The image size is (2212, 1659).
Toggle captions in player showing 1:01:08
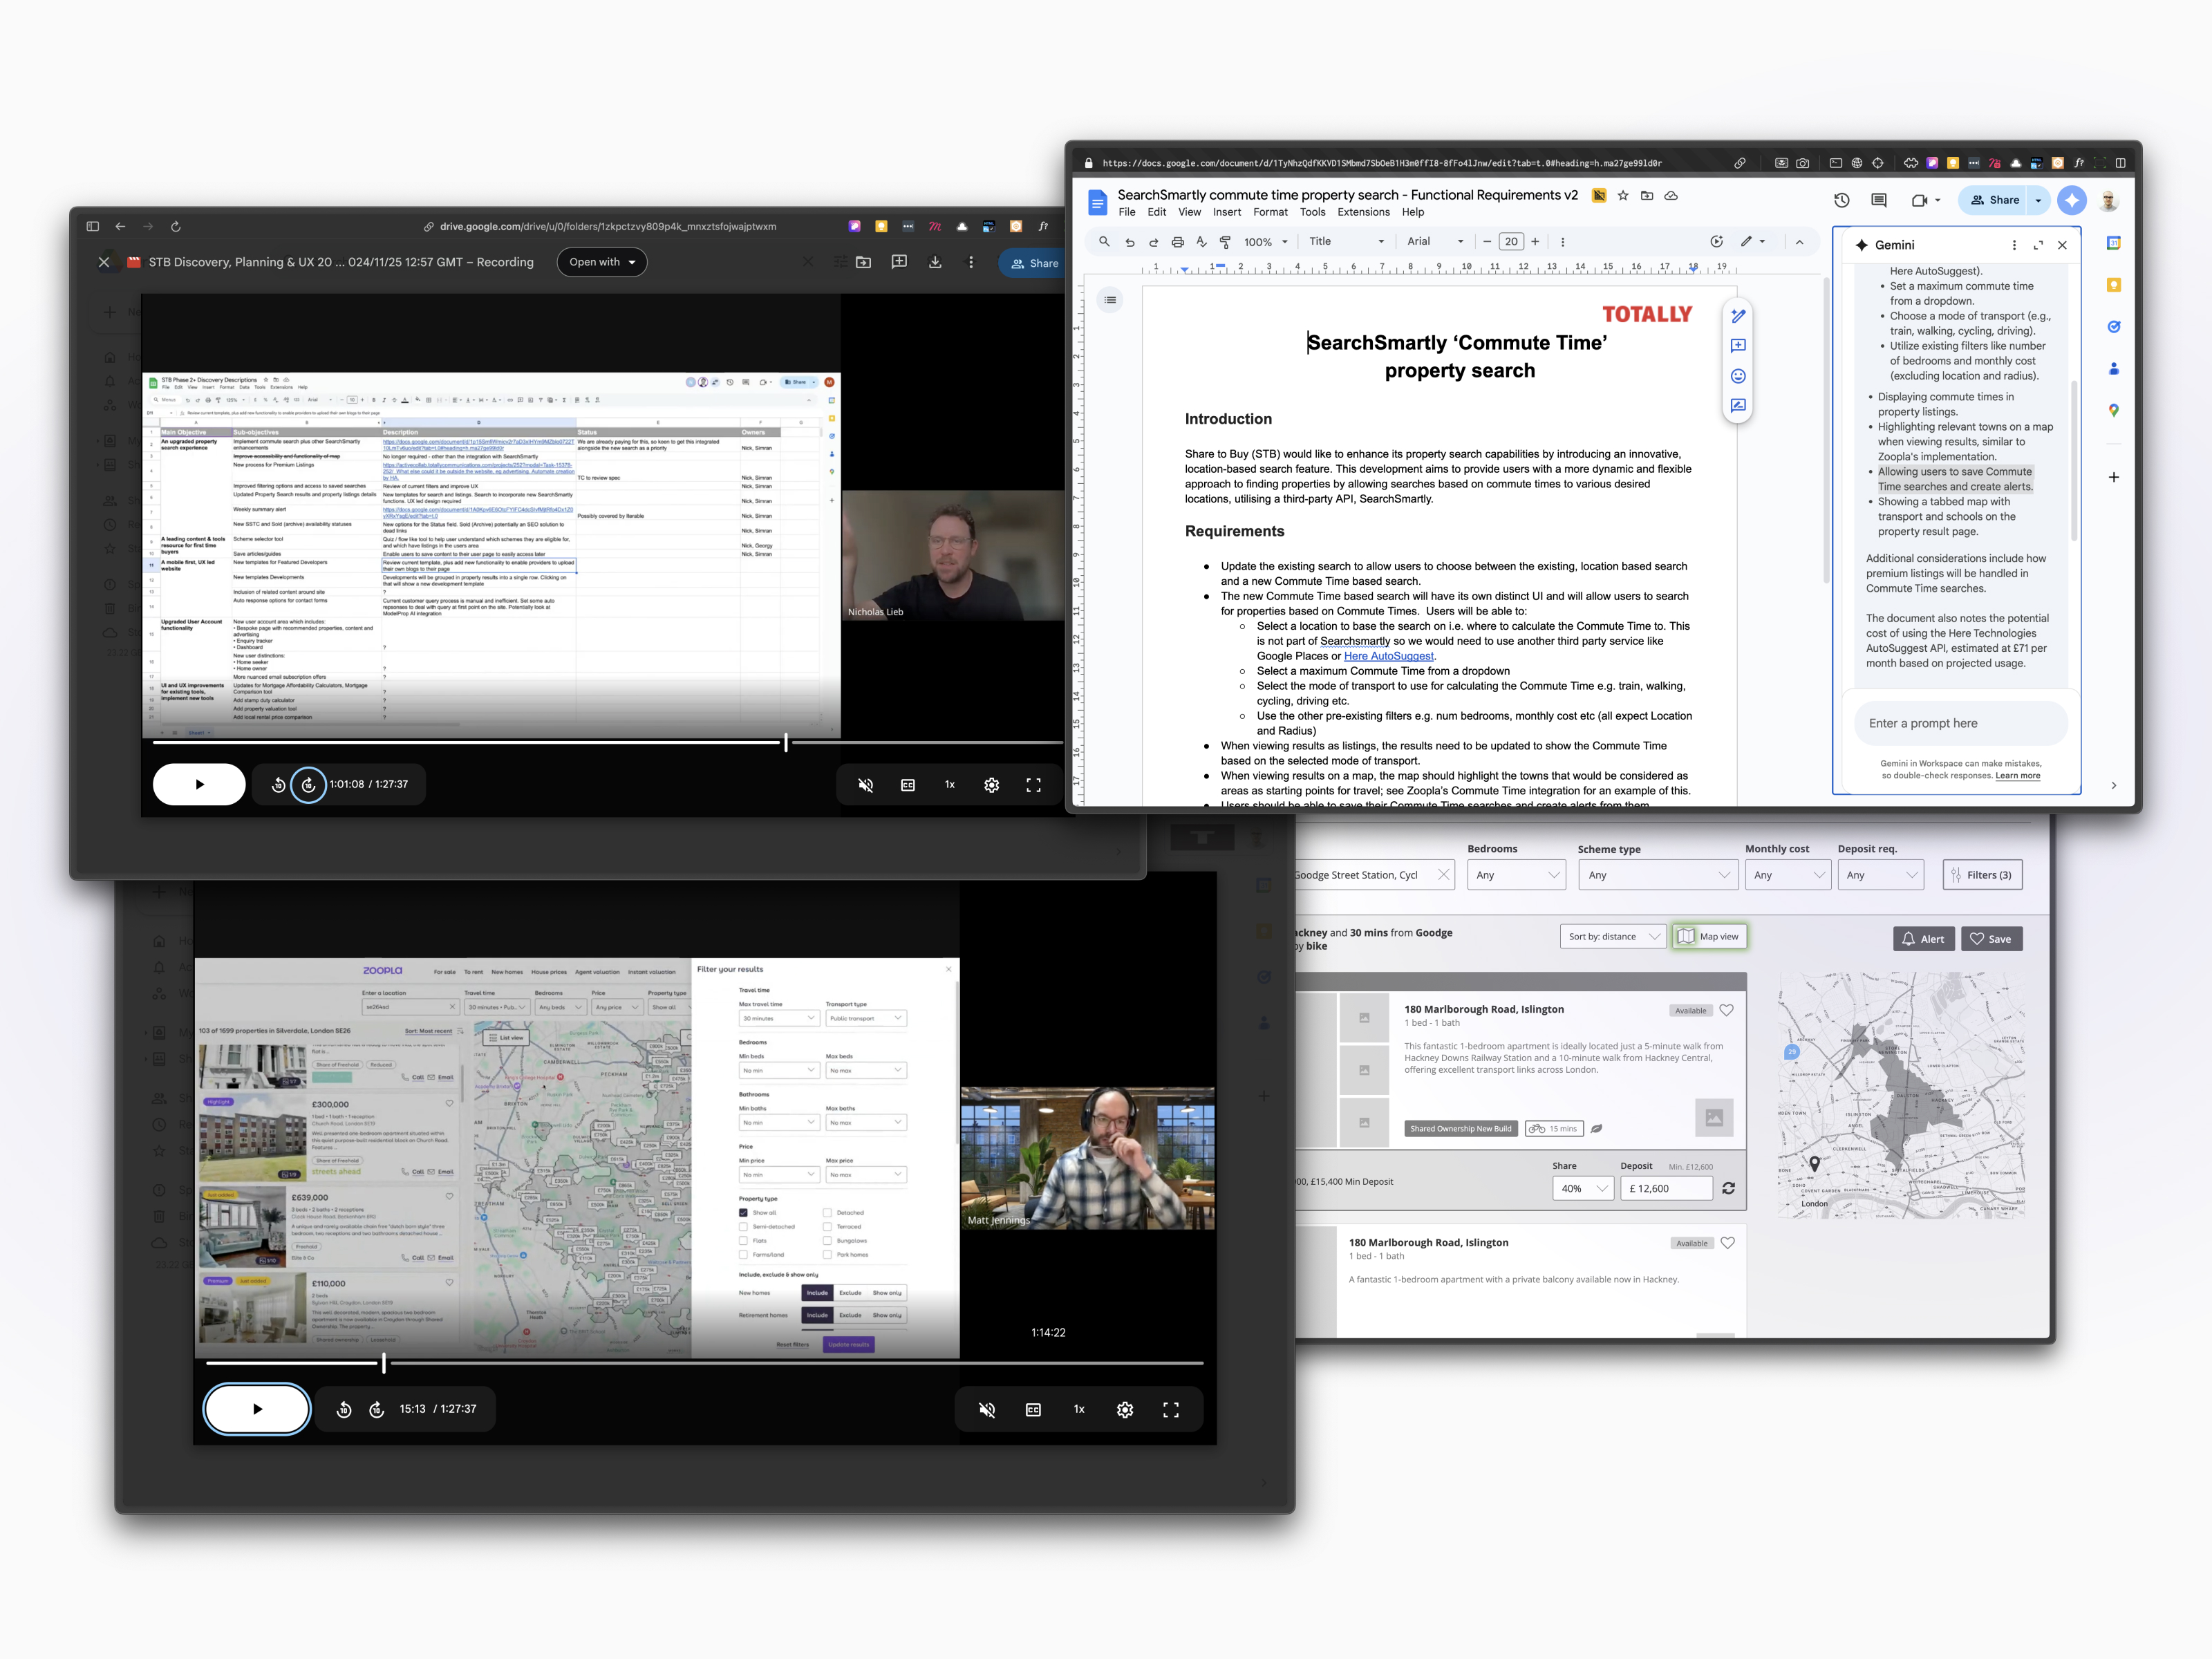(908, 785)
